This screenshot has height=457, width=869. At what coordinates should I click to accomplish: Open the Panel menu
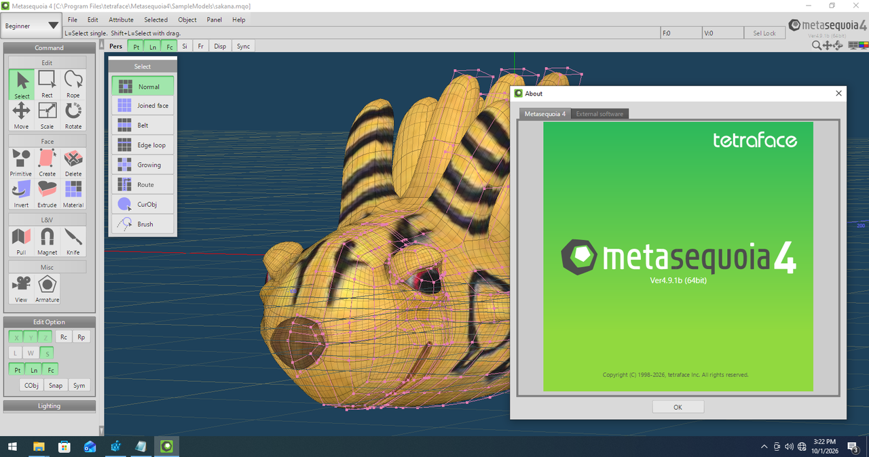click(x=215, y=20)
